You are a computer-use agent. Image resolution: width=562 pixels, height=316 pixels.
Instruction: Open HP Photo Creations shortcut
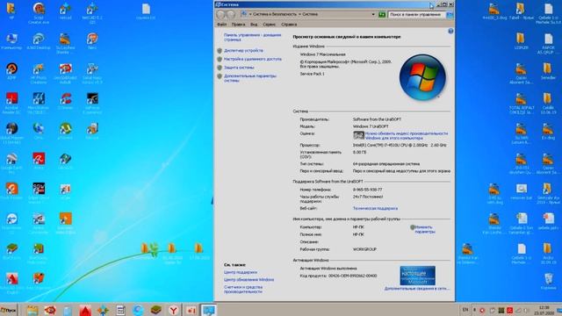click(39, 73)
